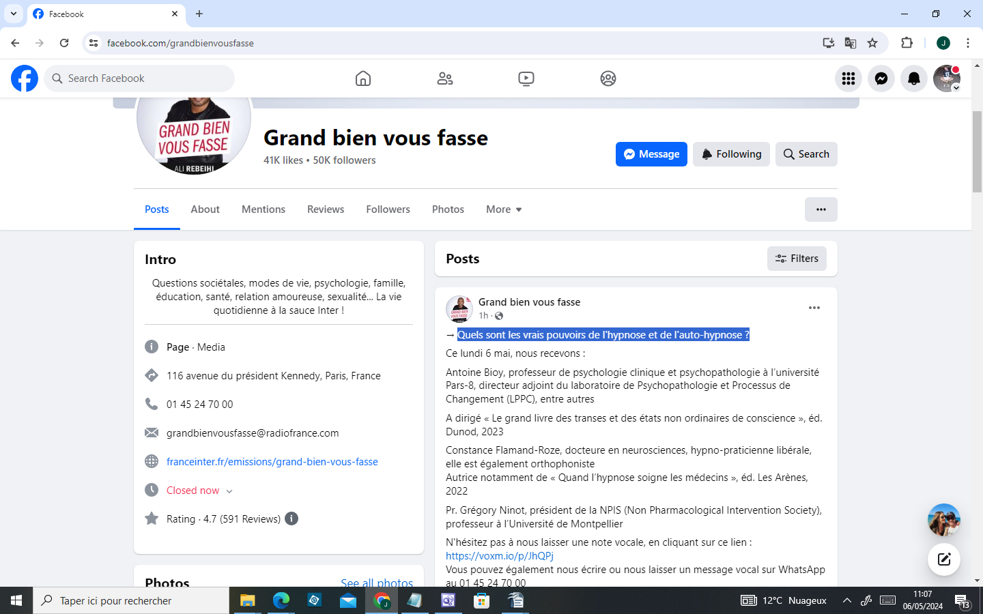Switch to the Photos tab

pyautogui.click(x=448, y=209)
